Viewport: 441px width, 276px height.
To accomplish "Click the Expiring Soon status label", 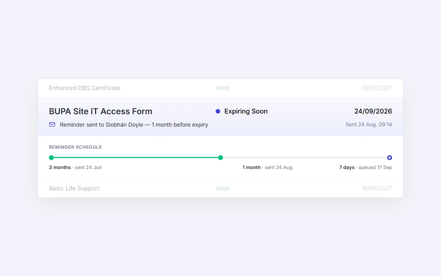I will pos(246,111).
